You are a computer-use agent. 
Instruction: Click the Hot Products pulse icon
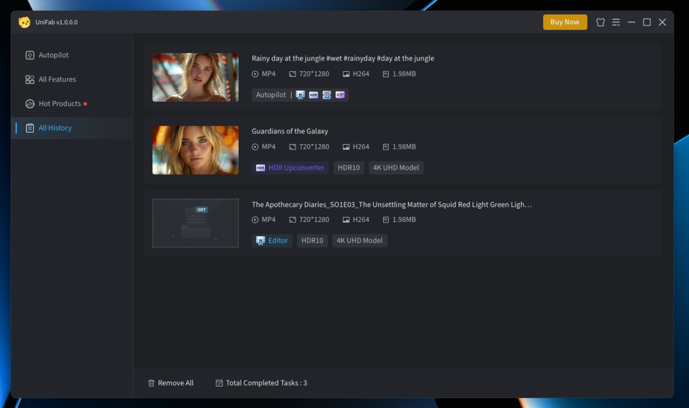pos(30,104)
